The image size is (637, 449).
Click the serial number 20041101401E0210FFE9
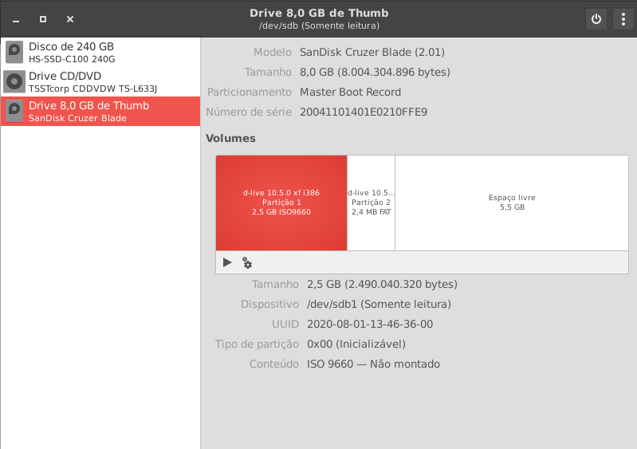[364, 112]
